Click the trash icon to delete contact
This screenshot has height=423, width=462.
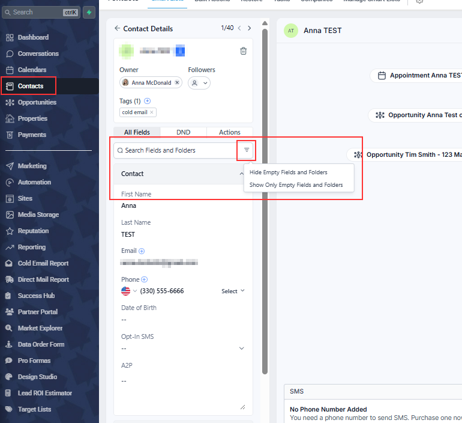click(243, 51)
